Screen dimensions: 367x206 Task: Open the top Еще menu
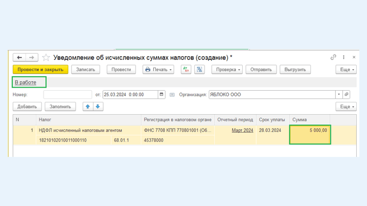click(x=346, y=70)
